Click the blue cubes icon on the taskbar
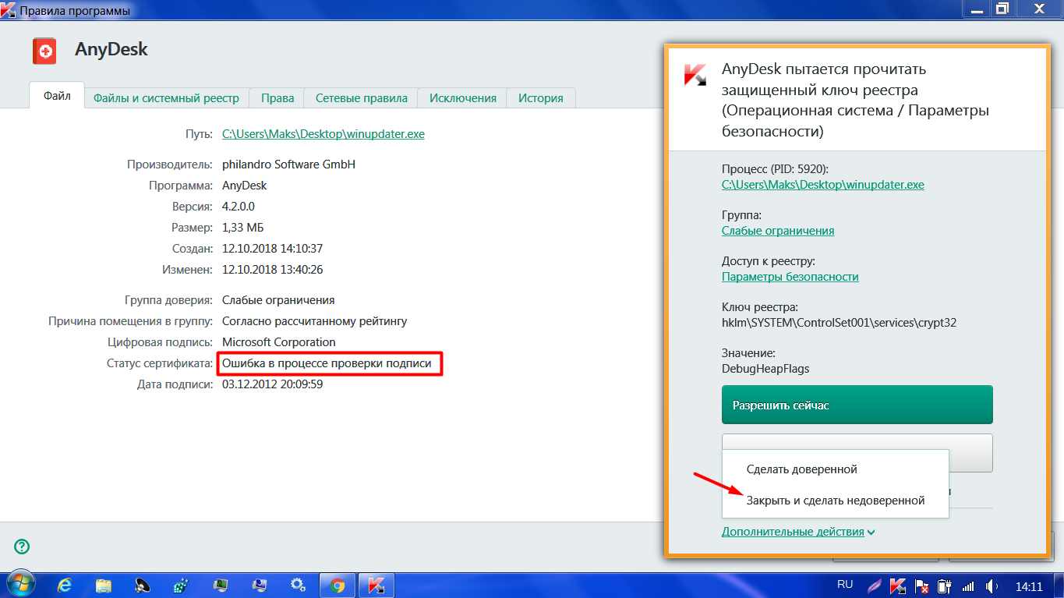This screenshot has height=598, width=1064. pos(182,585)
